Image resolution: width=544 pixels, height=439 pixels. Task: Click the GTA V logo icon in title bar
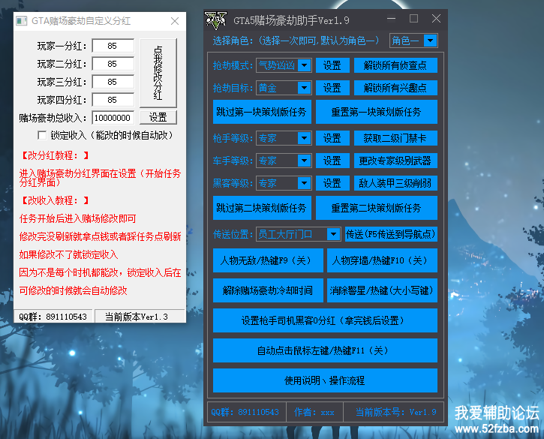215,20
